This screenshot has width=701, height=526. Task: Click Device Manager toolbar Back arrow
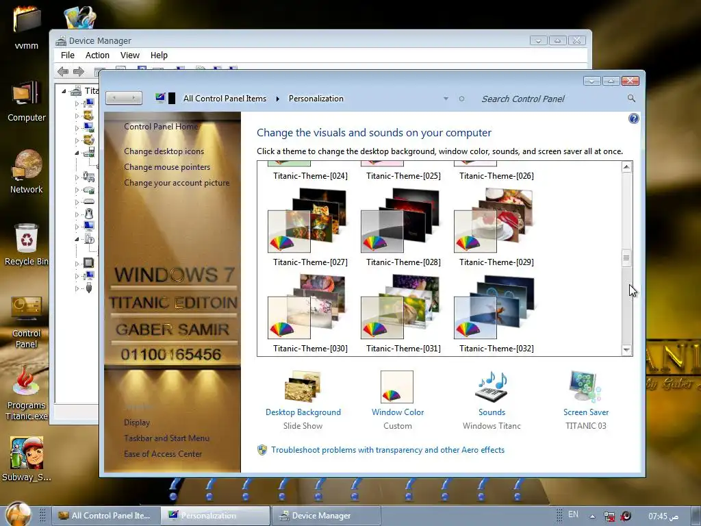point(63,71)
